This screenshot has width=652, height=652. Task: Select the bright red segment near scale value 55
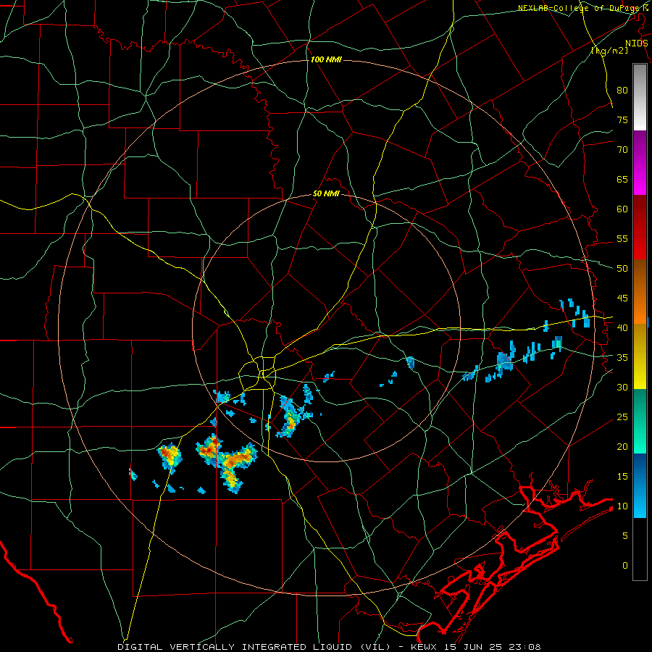click(x=640, y=245)
